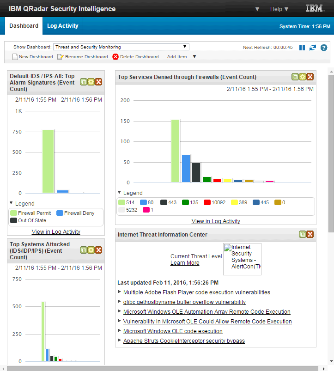Open the Add Item dropdown menu
The height and width of the screenshot is (371, 334).
coord(182,57)
